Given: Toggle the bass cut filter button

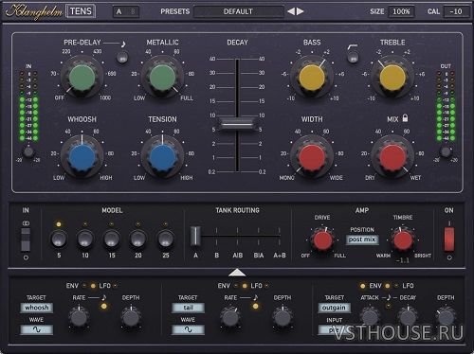Looking at the screenshot, I should click(x=353, y=58).
